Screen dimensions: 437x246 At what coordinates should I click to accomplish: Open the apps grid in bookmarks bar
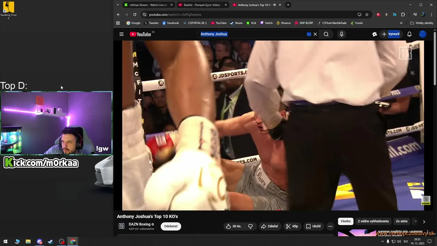coord(118,23)
